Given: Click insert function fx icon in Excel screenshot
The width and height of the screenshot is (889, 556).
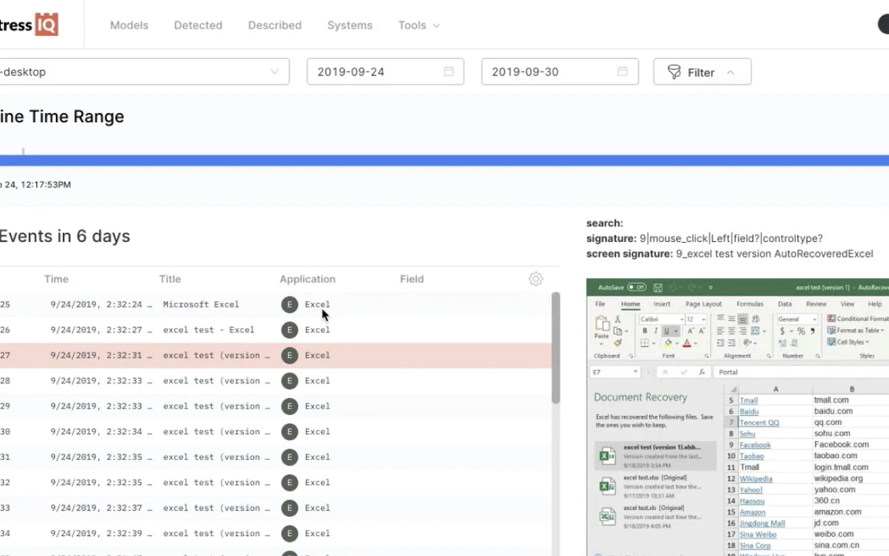Looking at the screenshot, I should 702,372.
